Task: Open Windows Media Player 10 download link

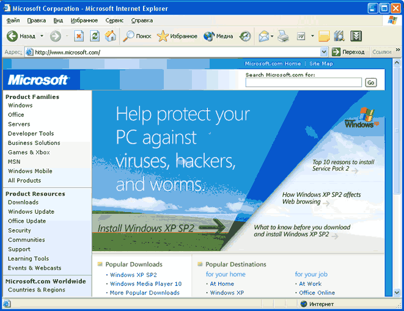Action: [145, 284]
